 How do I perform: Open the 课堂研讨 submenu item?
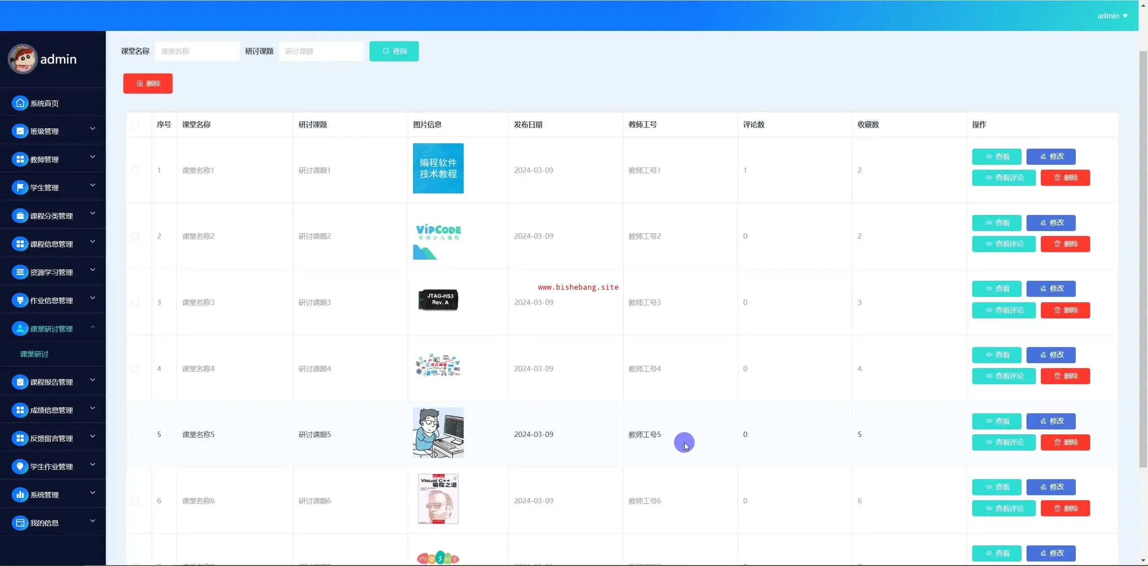[34, 354]
